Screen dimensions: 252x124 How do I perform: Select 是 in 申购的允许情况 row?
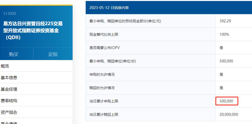coord(221,74)
